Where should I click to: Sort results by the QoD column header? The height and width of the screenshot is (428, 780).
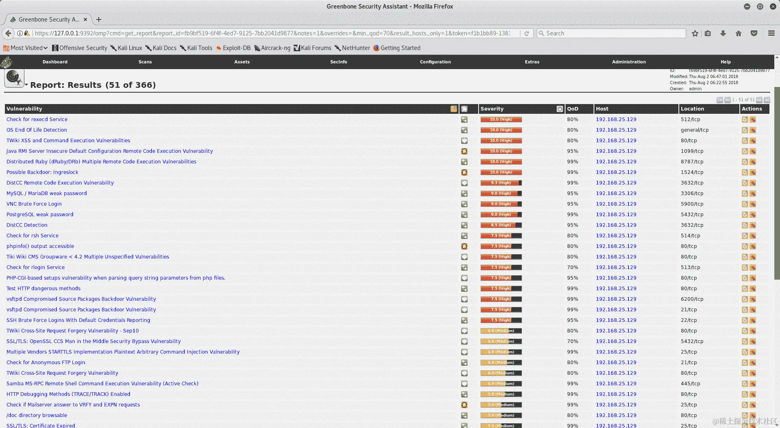coord(572,109)
